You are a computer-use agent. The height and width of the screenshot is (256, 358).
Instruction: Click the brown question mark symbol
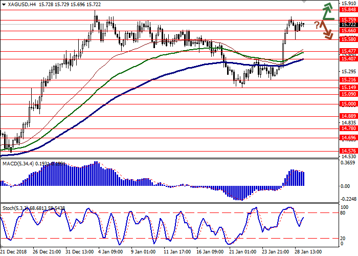click(317, 25)
